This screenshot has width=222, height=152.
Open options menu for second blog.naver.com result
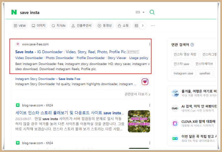pyautogui.click(x=150, y=143)
